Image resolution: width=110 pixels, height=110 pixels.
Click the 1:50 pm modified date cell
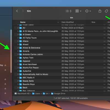tap(73, 74)
